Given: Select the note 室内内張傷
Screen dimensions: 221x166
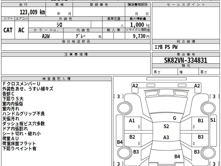Looking at the screenshot, I should pyautogui.click(x=12, y=104).
